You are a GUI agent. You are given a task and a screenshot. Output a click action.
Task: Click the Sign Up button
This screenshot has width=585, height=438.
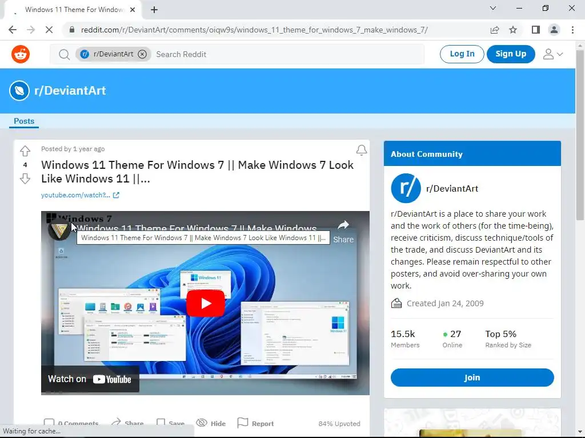(x=511, y=54)
